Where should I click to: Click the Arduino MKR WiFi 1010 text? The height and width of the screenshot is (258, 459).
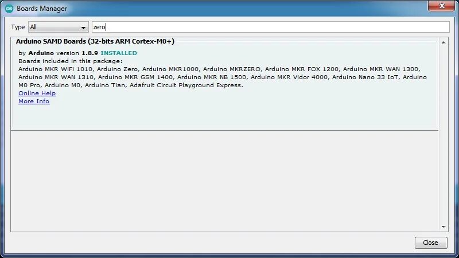(x=55, y=69)
